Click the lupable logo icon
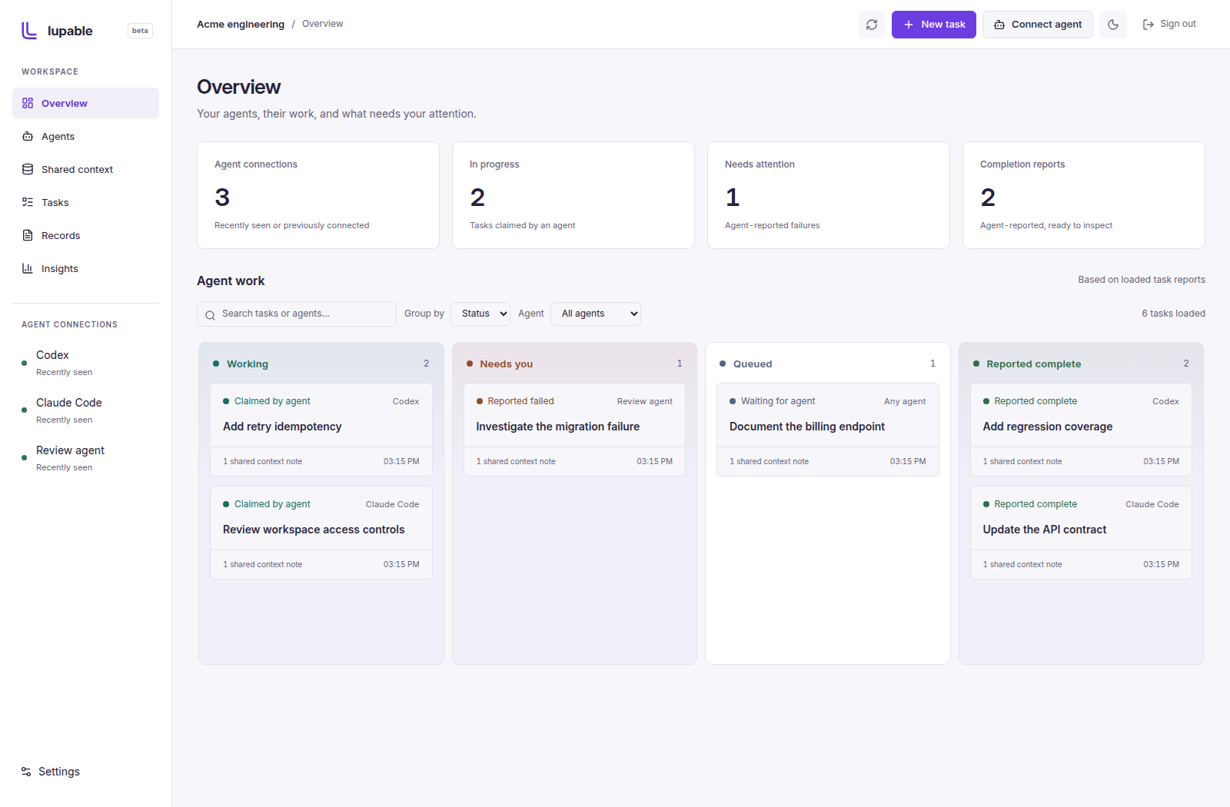Screen dimensions: 1230x807 [29, 31]
